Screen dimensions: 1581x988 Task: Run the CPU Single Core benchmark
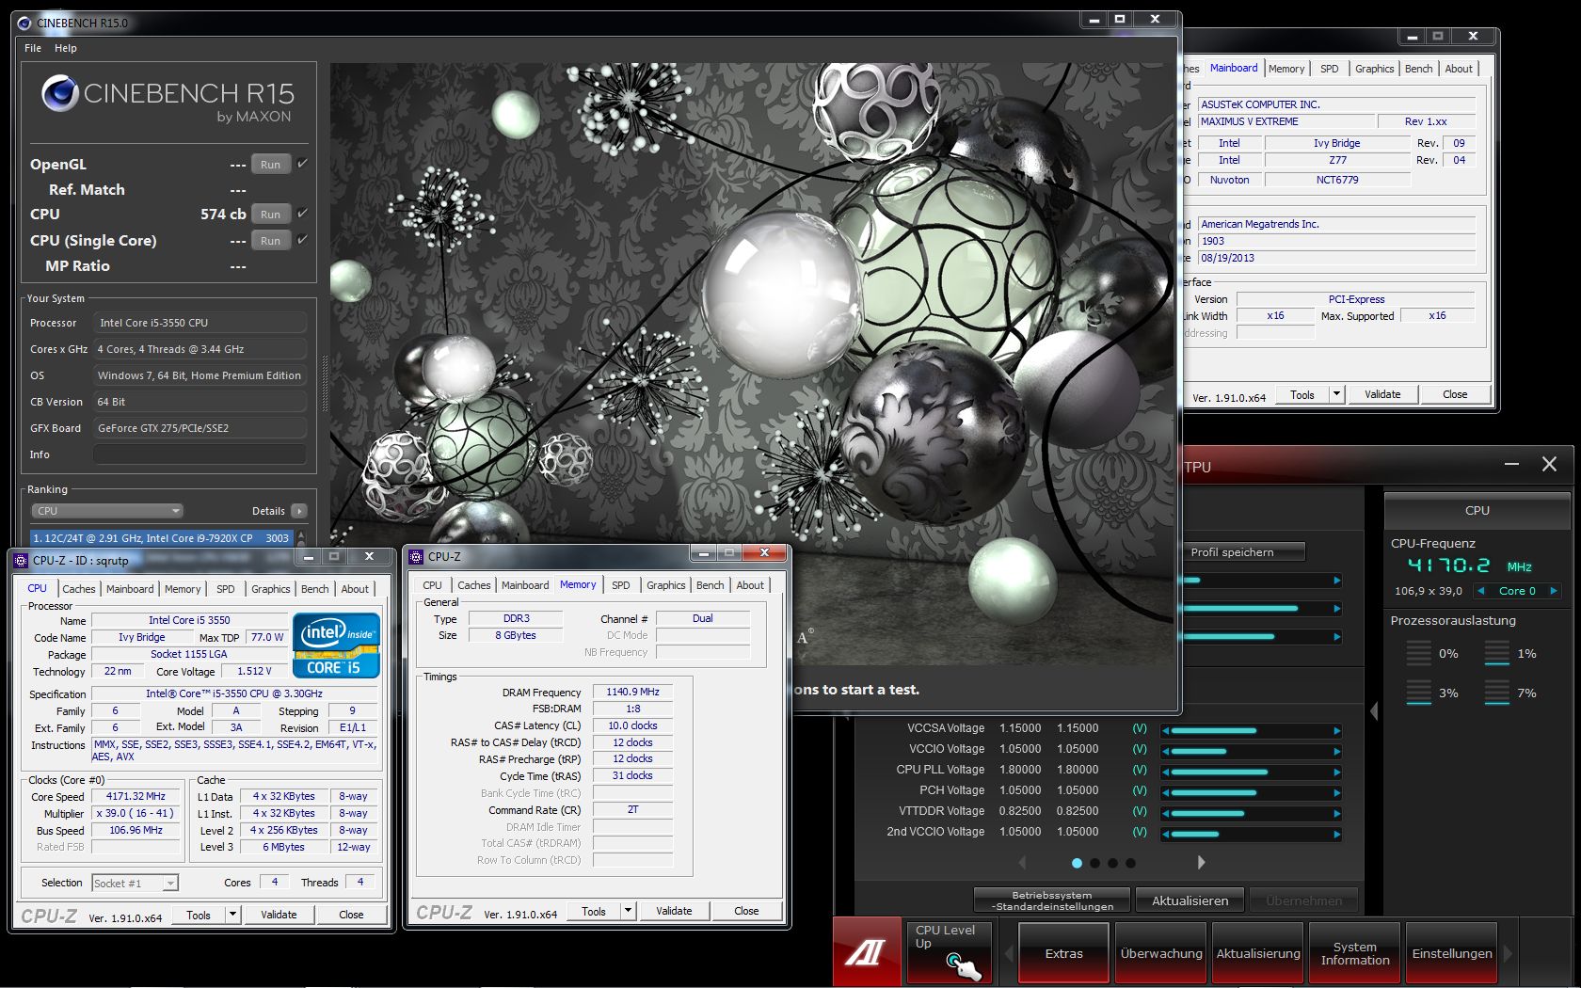click(x=271, y=241)
